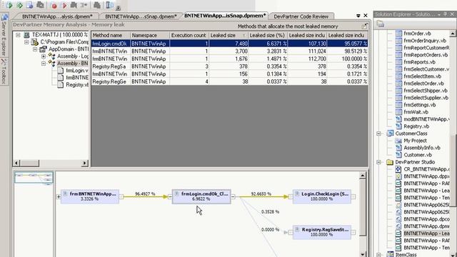Open frmOrder.vb in Solution Explorer
The width and height of the screenshot is (457, 257).
[417, 34]
